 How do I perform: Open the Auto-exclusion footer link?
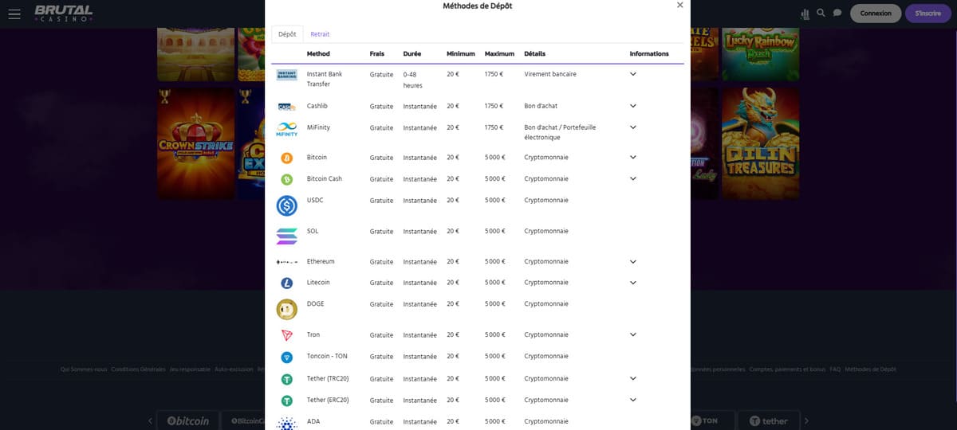coord(234,369)
